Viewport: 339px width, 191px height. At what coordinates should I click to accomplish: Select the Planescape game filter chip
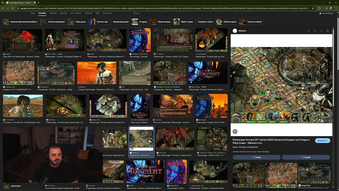121,22
